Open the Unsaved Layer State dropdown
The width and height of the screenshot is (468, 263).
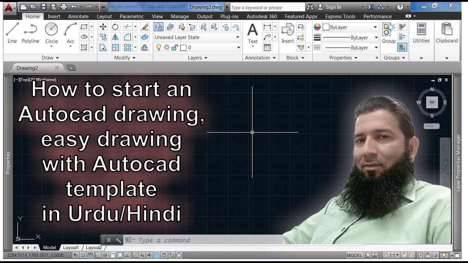coord(197,37)
